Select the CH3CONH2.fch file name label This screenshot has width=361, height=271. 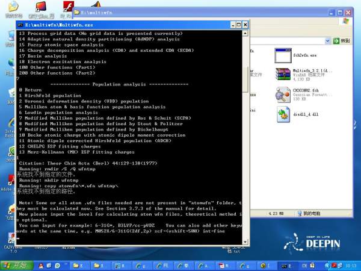tap(306, 90)
